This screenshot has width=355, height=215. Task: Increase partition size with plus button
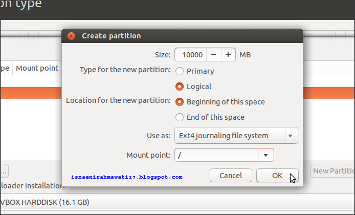pyautogui.click(x=228, y=54)
